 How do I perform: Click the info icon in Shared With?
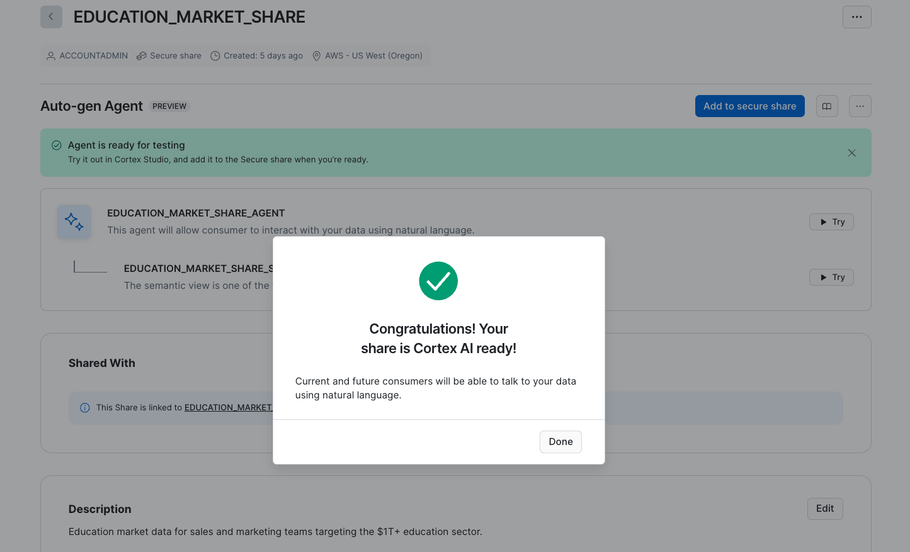click(x=85, y=408)
